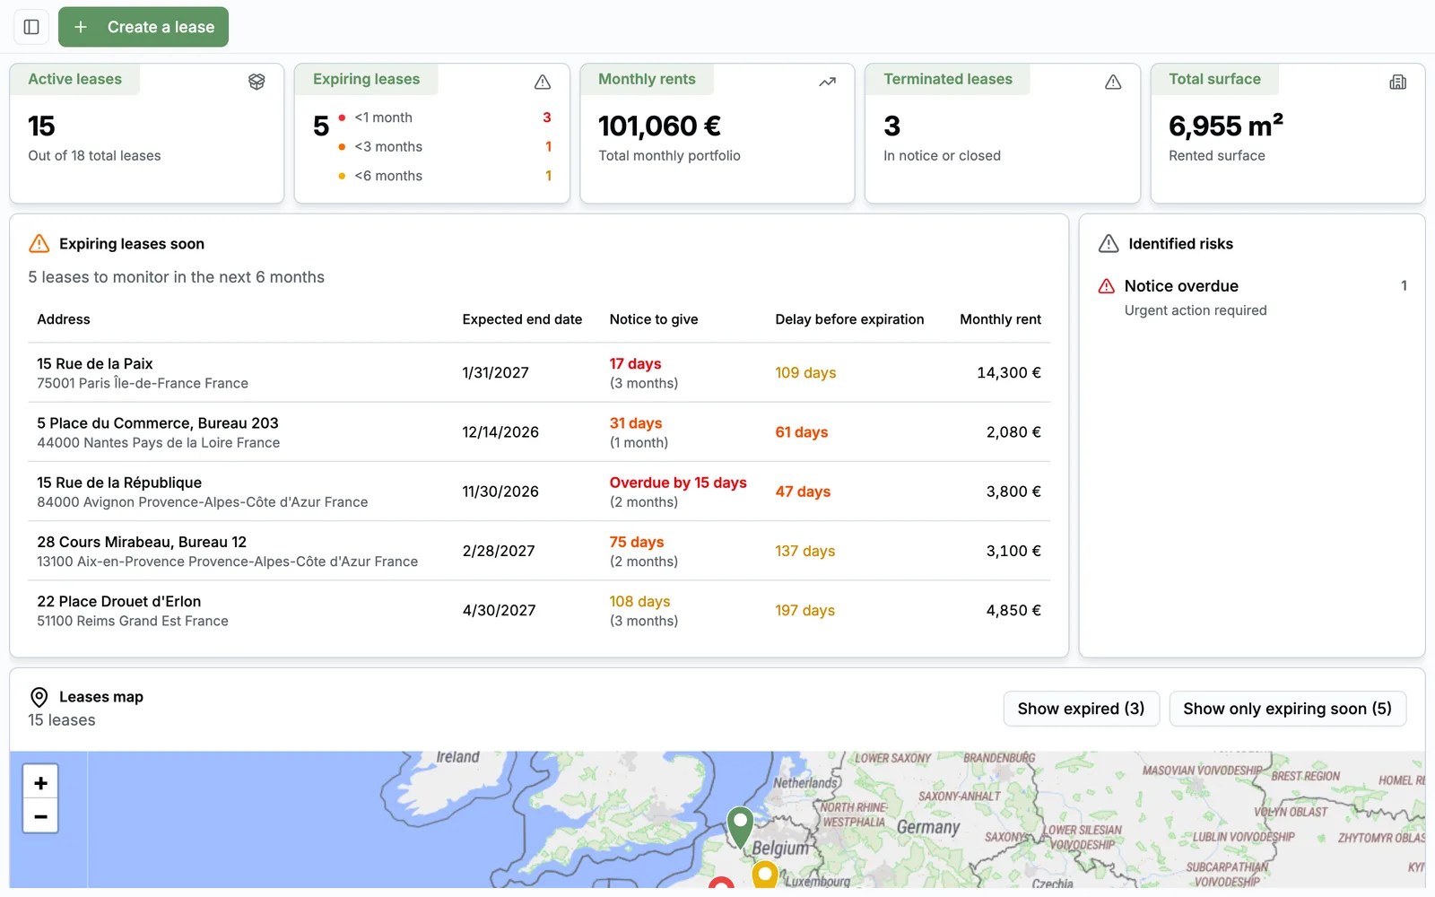The width and height of the screenshot is (1435, 897).
Task: Zoom in on the leases map
Action: coord(40,782)
